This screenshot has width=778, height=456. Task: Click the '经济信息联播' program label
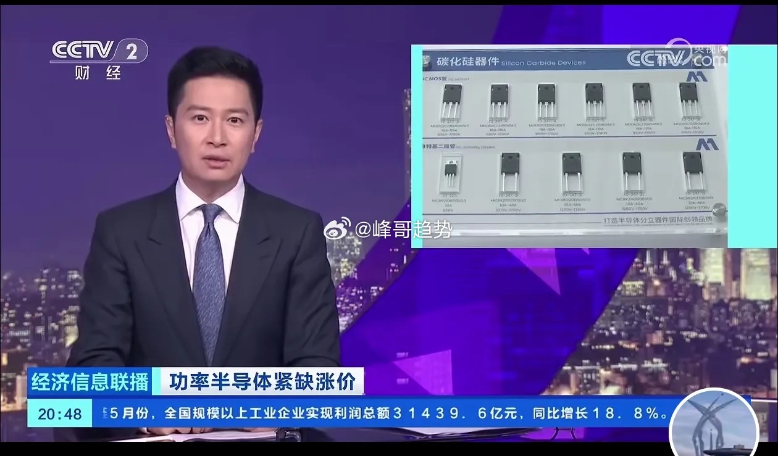pyautogui.click(x=90, y=382)
